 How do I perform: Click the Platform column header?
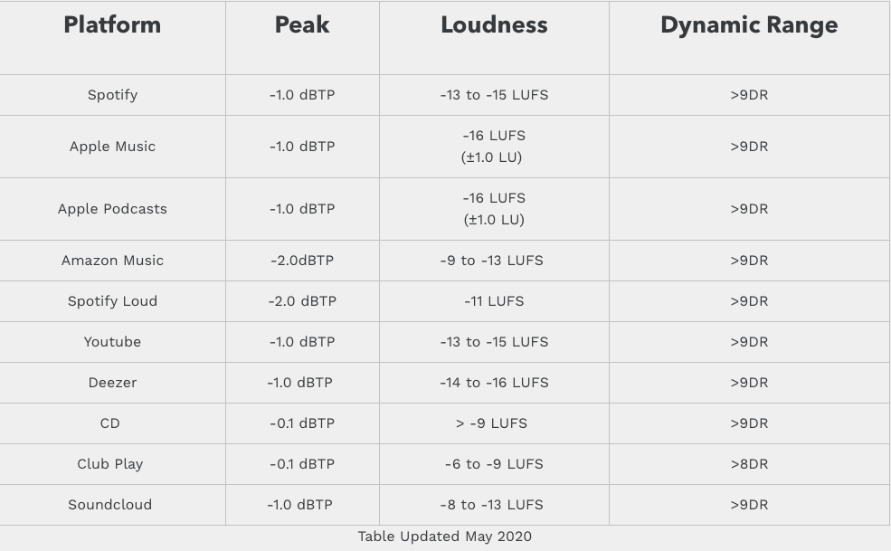coord(112,25)
